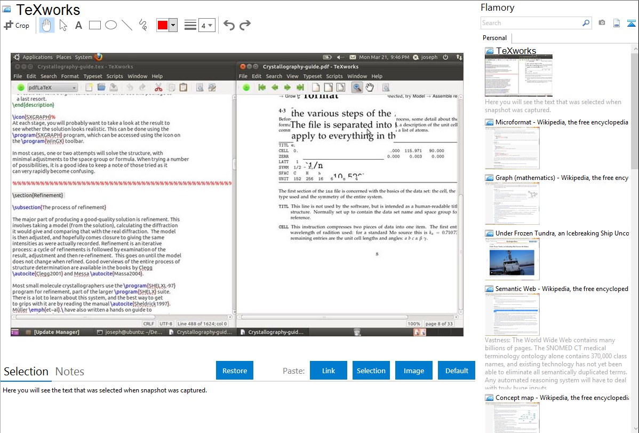Click the search magnifier icon
639x433 pixels.
(586, 23)
